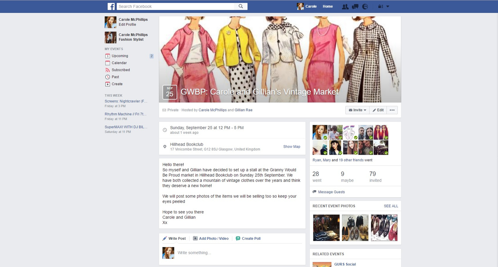Click the Create Poll question icon

coord(238,239)
